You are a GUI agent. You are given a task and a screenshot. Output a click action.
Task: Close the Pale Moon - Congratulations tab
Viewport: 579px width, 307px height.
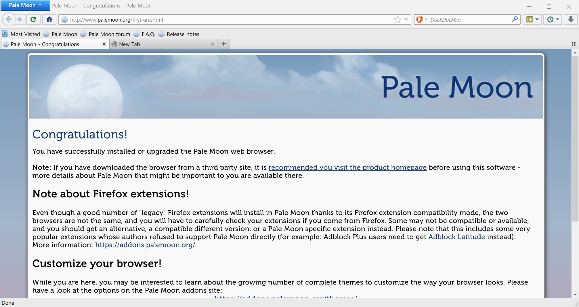(x=104, y=44)
